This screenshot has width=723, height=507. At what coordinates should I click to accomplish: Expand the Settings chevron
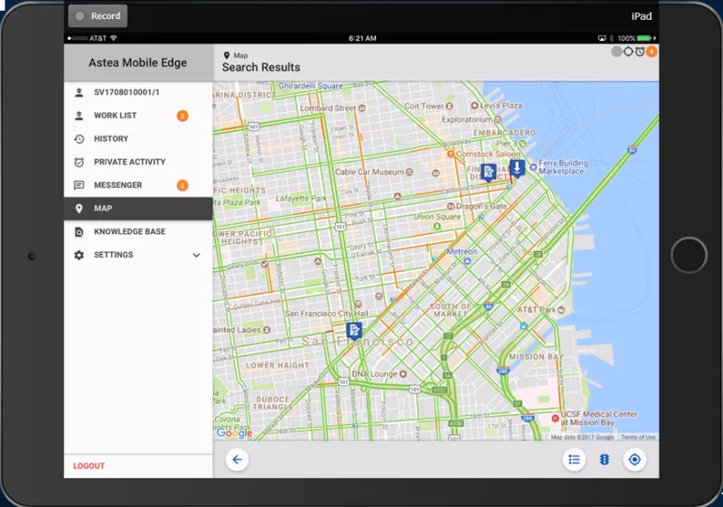[x=196, y=255]
